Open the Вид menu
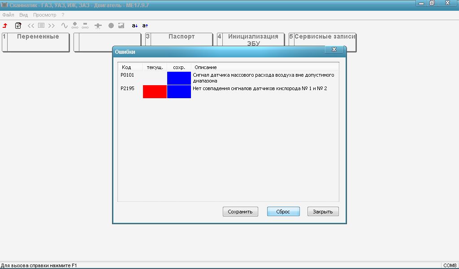The width and height of the screenshot is (459, 269). pos(23,15)
